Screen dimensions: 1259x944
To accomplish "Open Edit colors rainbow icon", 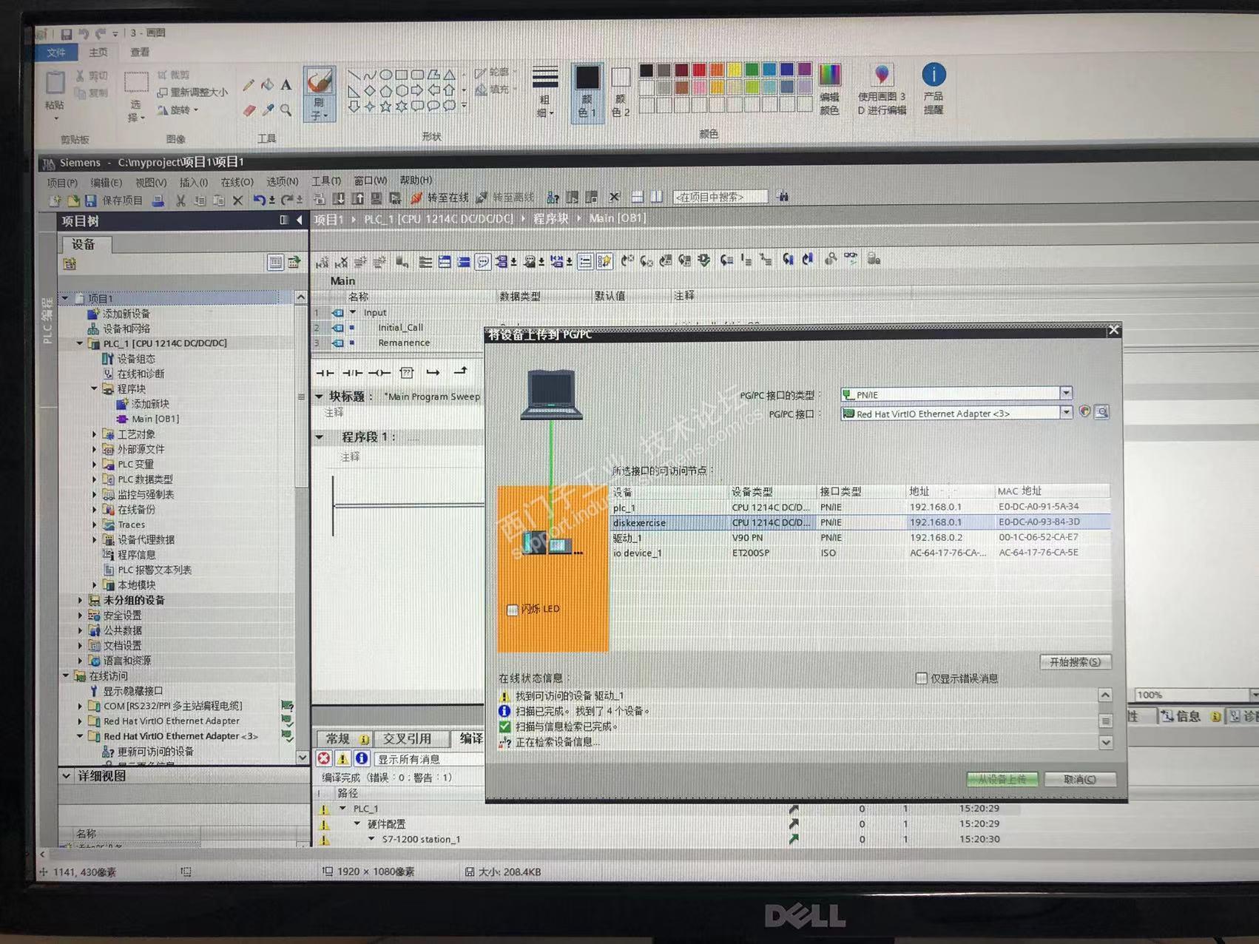I will tap(829, 75).
